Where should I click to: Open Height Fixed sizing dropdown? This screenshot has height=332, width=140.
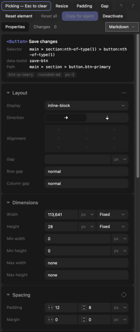[x=112, y=227]
